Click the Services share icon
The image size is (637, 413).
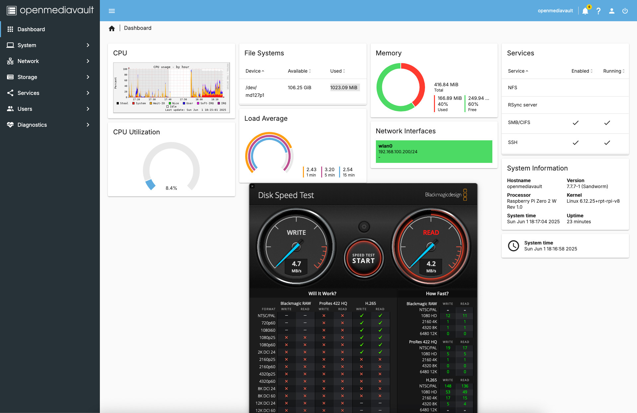[10, 93]
